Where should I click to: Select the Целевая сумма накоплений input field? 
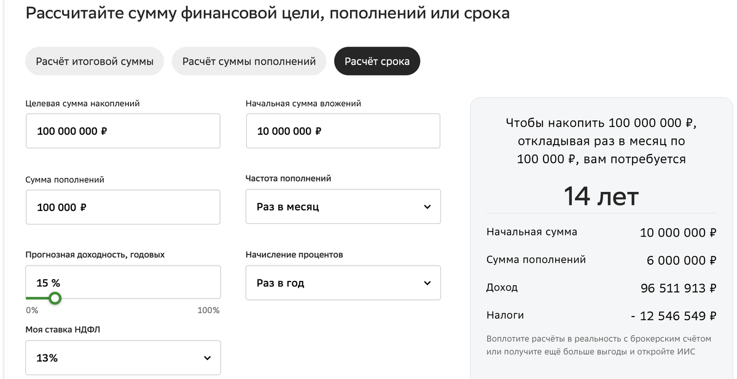123,131
